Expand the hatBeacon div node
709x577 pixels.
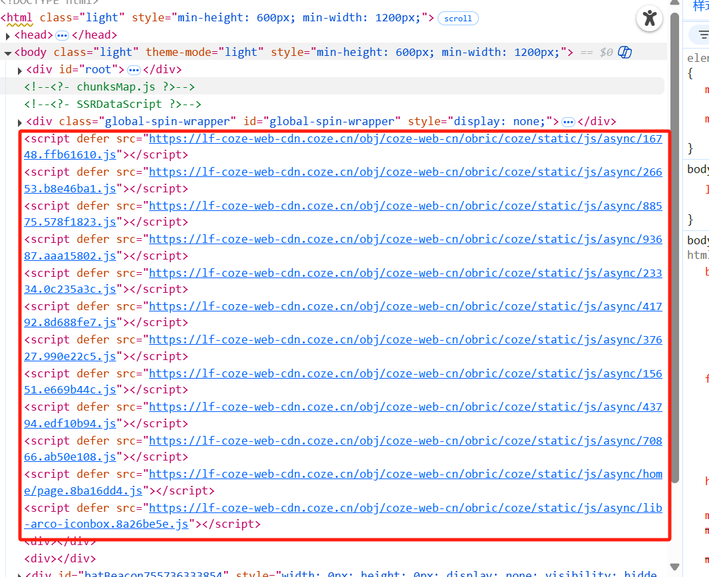[x=19, y=575]
